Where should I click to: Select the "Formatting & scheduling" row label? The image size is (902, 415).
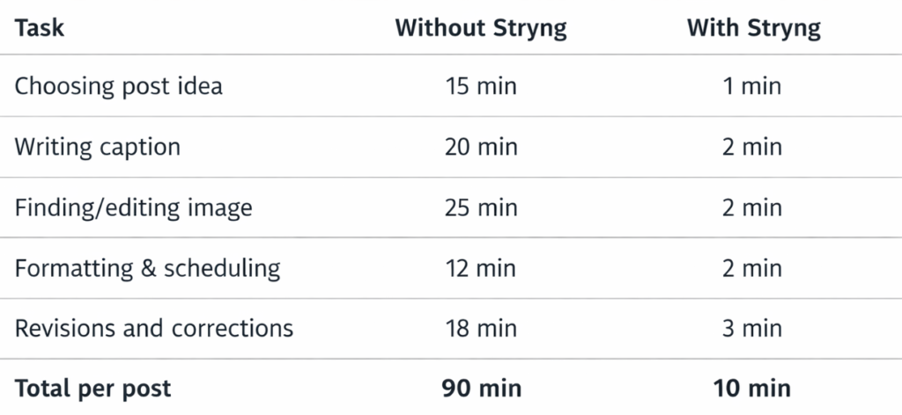(147, 268)
